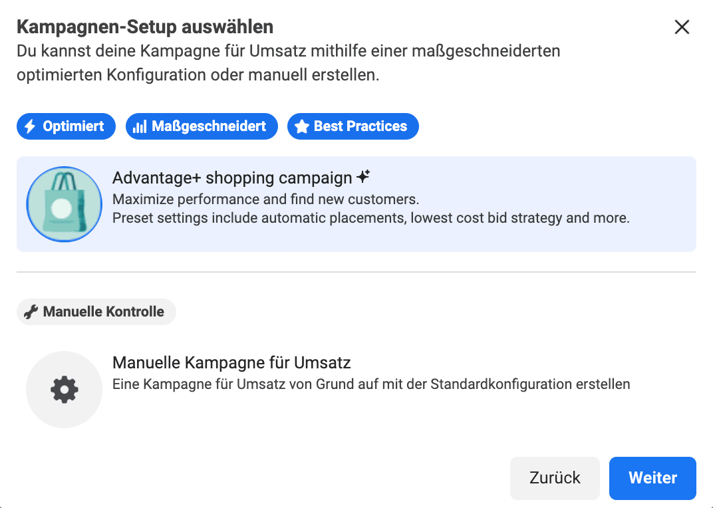Click the bar chart icon on Maßgeschneidert badge
The height and width of the screenshot is (508, 713).
140,126
